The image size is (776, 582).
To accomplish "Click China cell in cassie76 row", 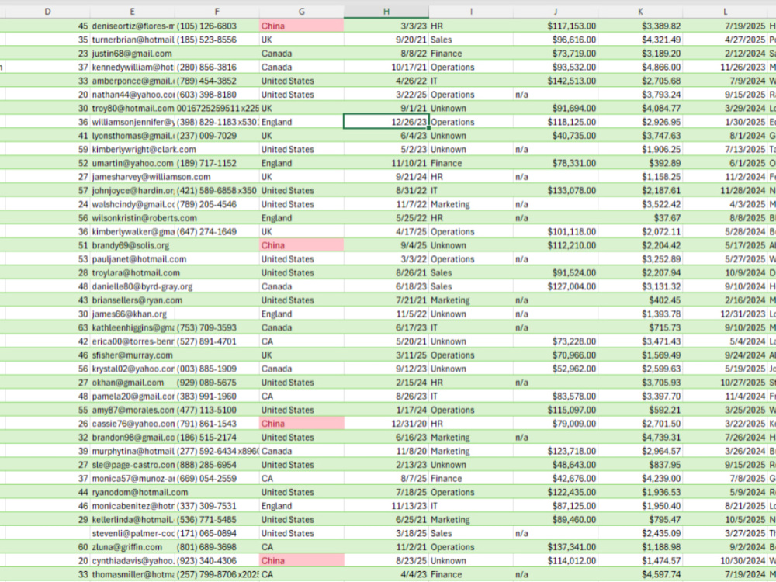I will 301,424.
